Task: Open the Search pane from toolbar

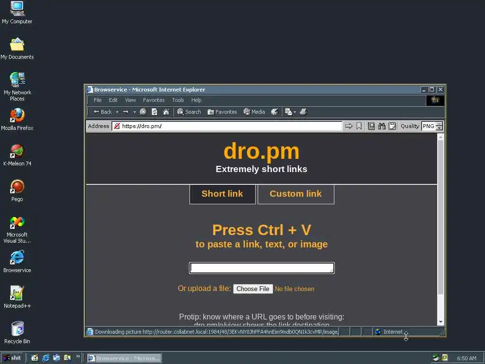Action: [189, 112]
